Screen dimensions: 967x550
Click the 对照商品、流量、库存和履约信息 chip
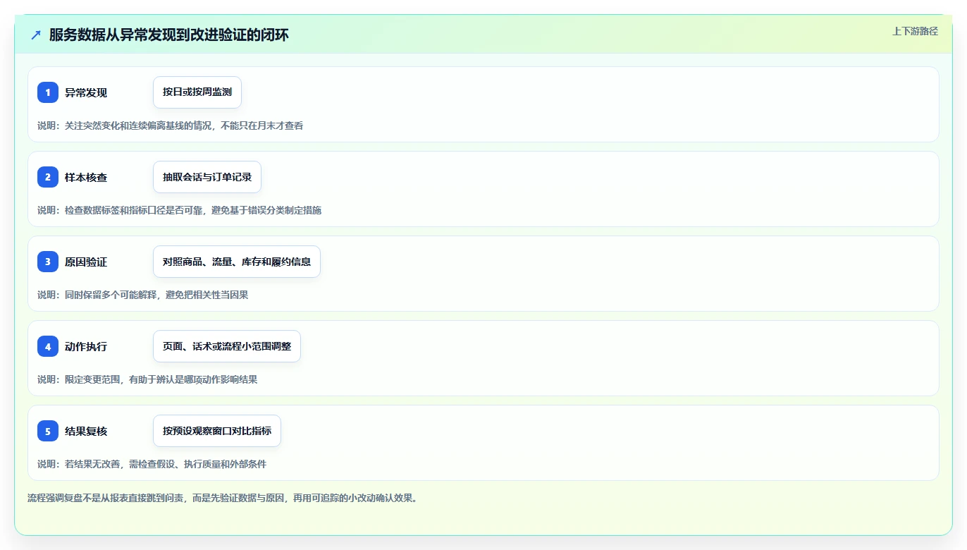click(x=237, y=262)
